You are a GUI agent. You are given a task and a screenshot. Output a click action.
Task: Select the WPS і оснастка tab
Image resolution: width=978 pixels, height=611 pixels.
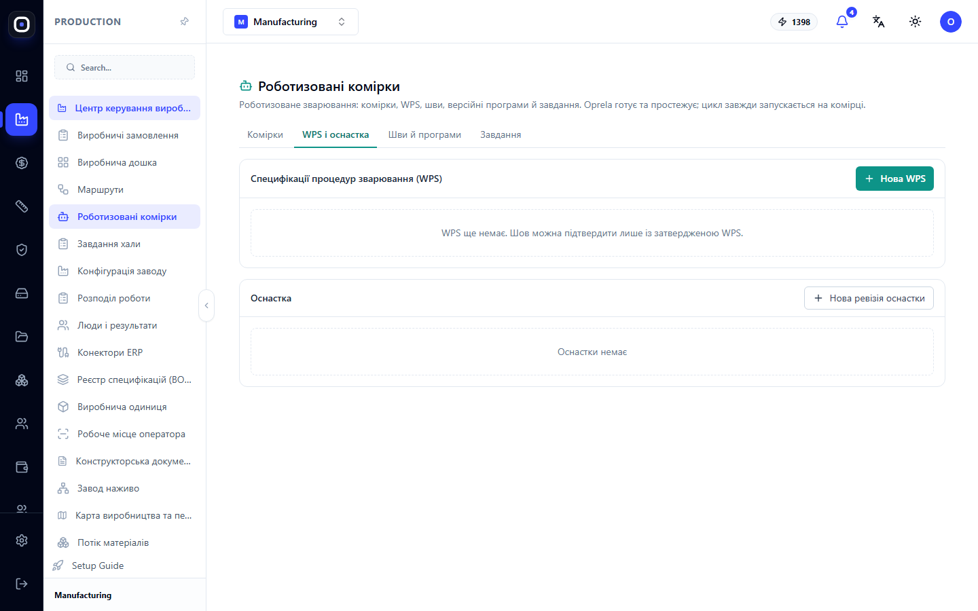tap(336, 134)
